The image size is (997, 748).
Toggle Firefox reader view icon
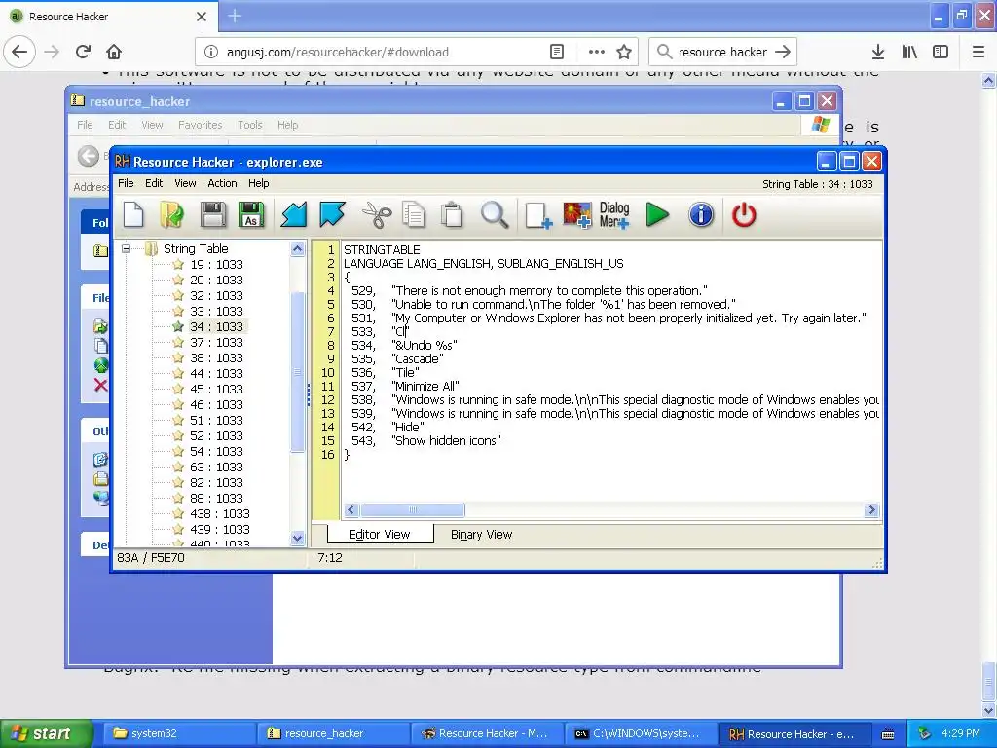coord(556,53)
